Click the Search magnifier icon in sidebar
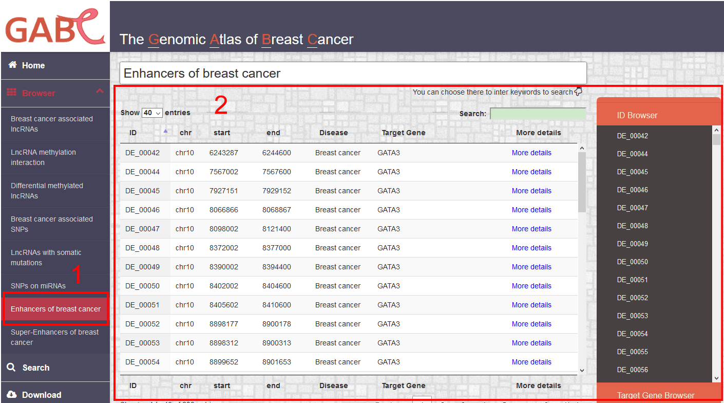The width and height of the screenshot is (724, 403). (11, 367)
